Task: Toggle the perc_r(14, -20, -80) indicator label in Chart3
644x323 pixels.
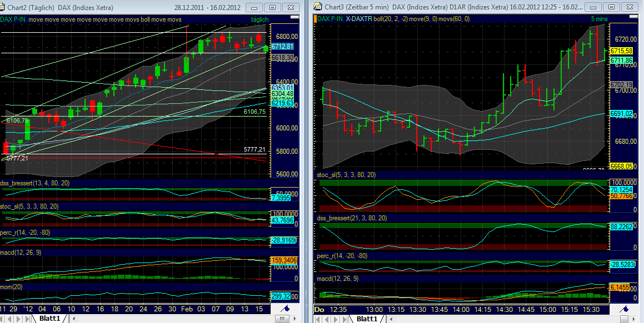Action: pyautogui.click(x=343, y=255)
